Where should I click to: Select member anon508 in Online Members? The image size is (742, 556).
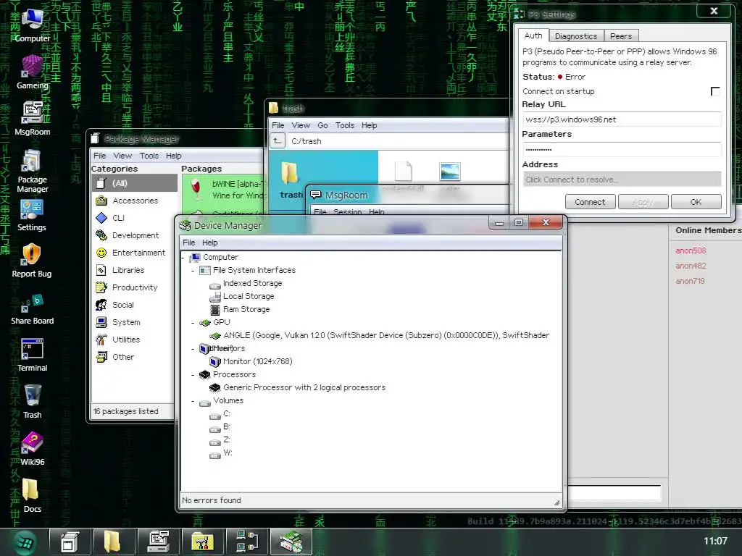691,250
